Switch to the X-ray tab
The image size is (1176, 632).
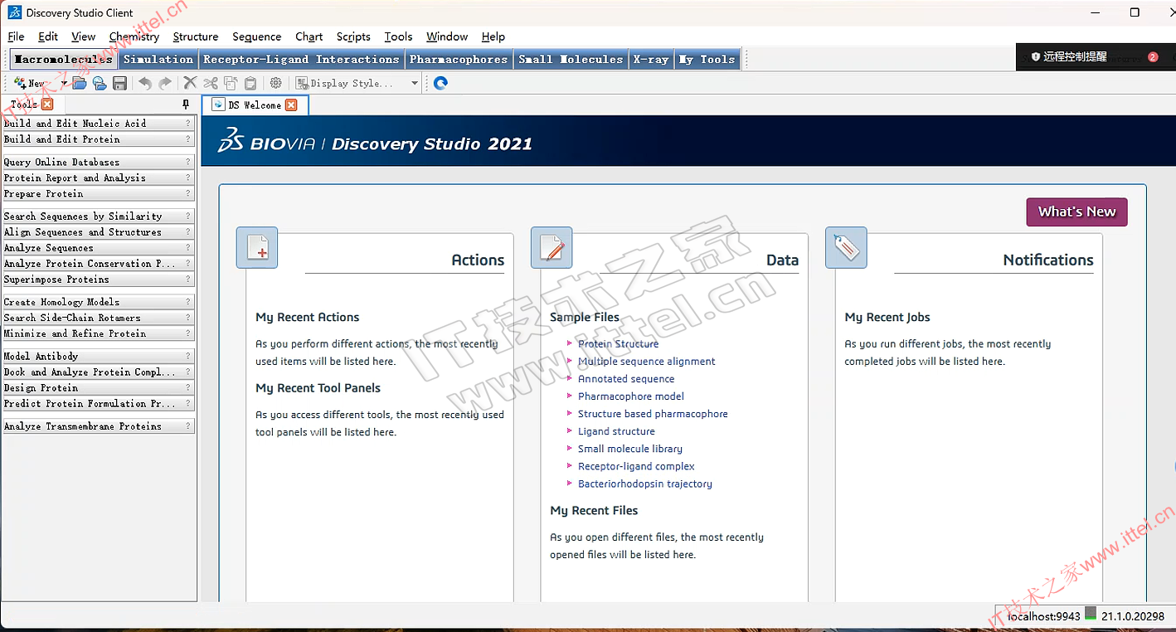tap(651, 60)
